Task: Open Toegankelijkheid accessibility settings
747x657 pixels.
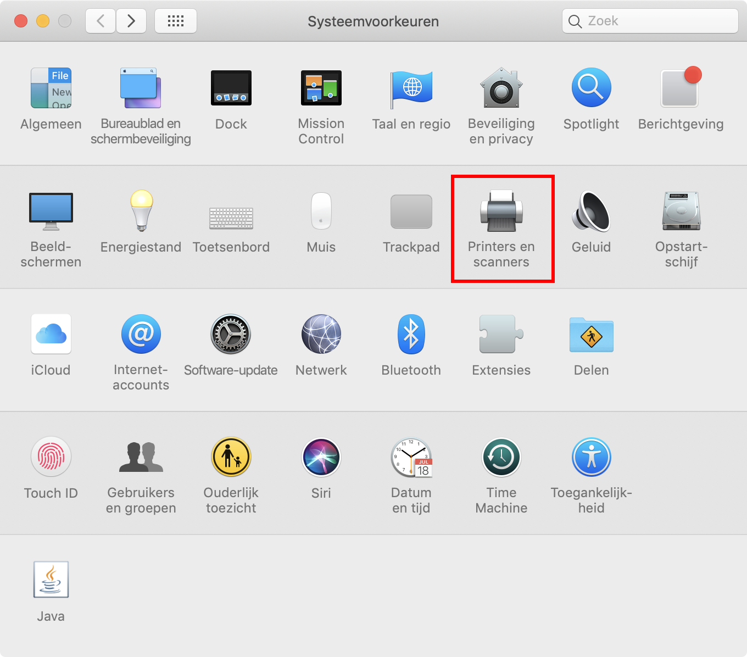Action: (591, 458)
